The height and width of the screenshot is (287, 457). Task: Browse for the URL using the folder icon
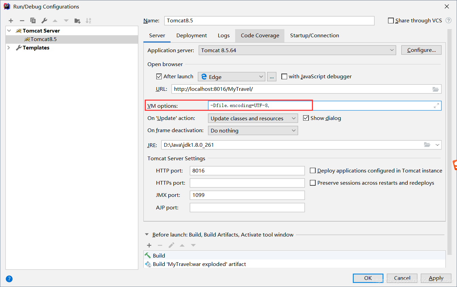436,89
